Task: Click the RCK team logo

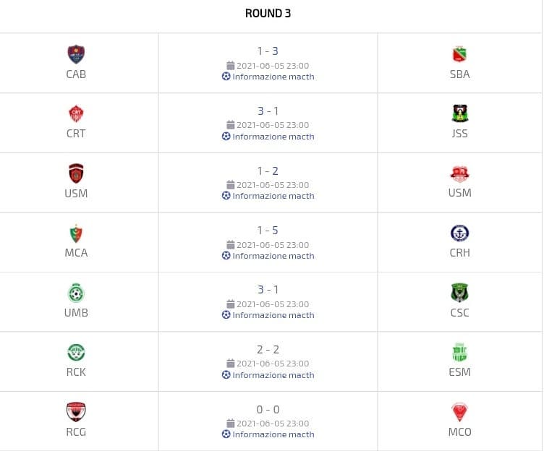Action: pyautogui.click(x=76, y=352)
